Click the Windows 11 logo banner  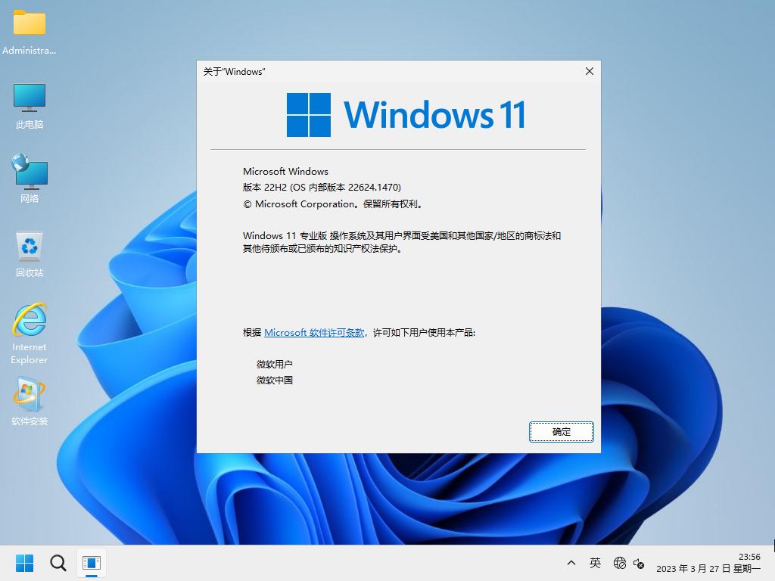(x=406, y=115)
